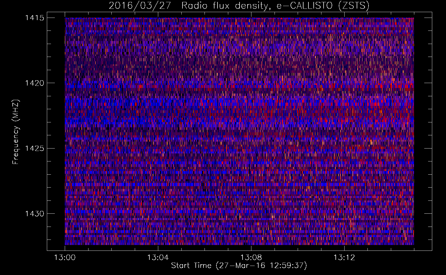Click the 'Frequency (MHZ)' axis title
Image resolution: width=446 pixels, height=275 pixels.
click(16, 132)
